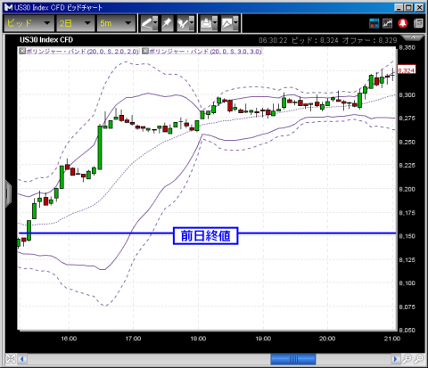Expand the chart style dropdown arrow

point(236,23)
